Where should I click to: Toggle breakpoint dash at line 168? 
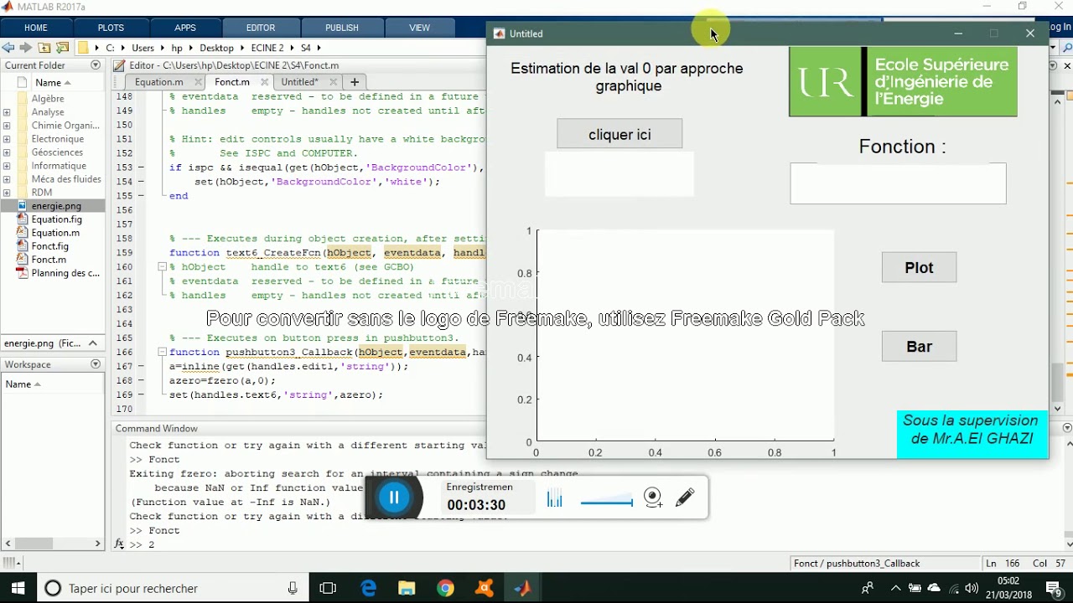tap(141, 380)
